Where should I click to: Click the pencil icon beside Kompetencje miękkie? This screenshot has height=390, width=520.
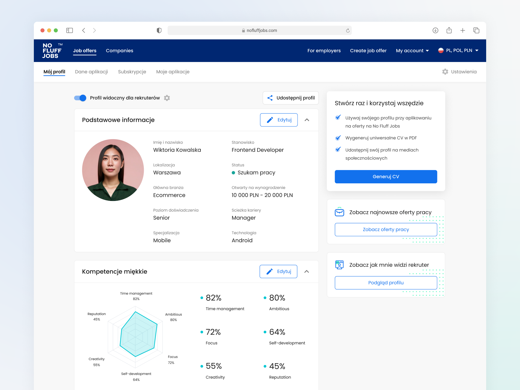point(269,271)
